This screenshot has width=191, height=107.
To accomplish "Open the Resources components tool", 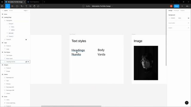I will click(x=30, y=6).
